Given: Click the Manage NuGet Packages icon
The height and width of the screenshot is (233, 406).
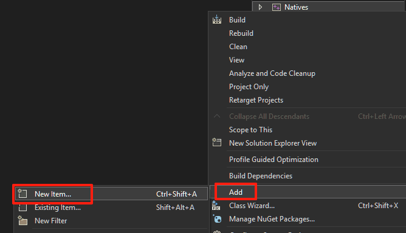Looking at the screenshot, I should (217, 219).
